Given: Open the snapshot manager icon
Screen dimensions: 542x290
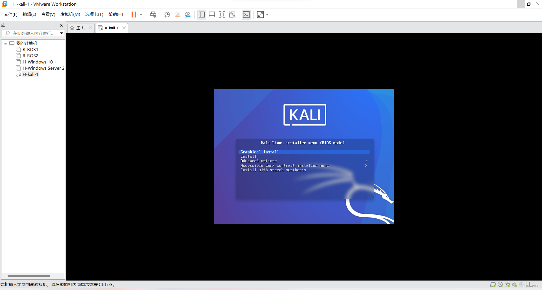Looking at the screenshot, I should click(x=187, y=15).
